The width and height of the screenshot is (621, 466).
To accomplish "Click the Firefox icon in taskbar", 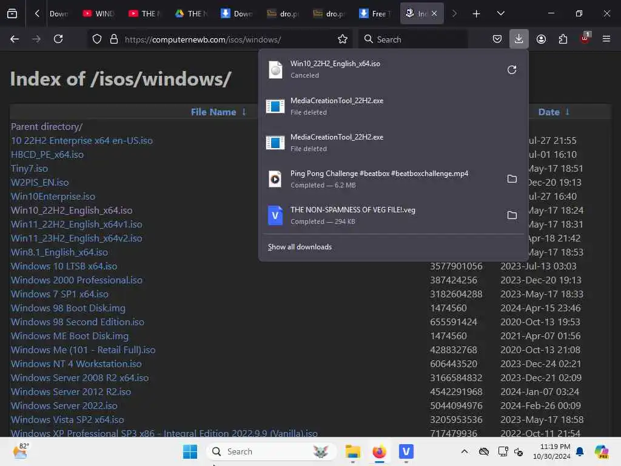I will [380, 451].
